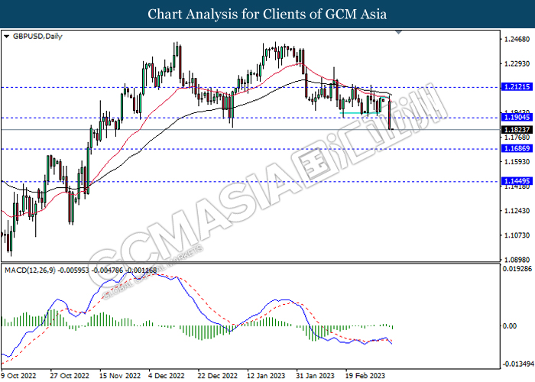This screenshot has height=382, width=535.
Task: Click the 1.24680 price axis value
Action: pyautogui.click(x=517, y=39)
